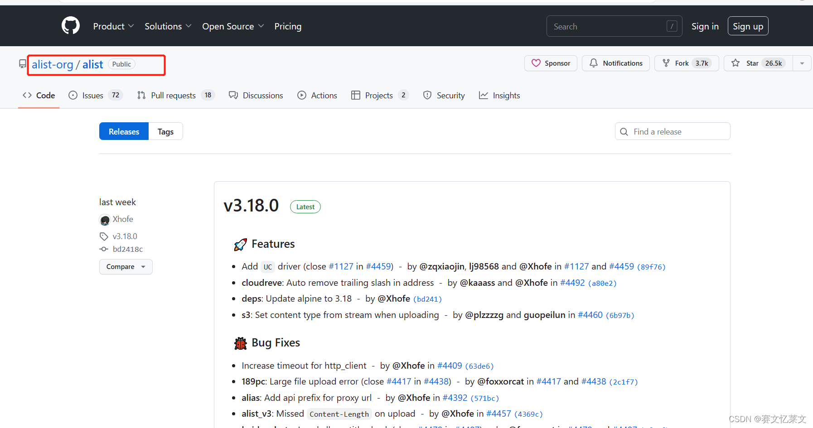The height and width of the screenshot is (428, 813).
Task: Click the repository book icon
Action: (23, 64)
